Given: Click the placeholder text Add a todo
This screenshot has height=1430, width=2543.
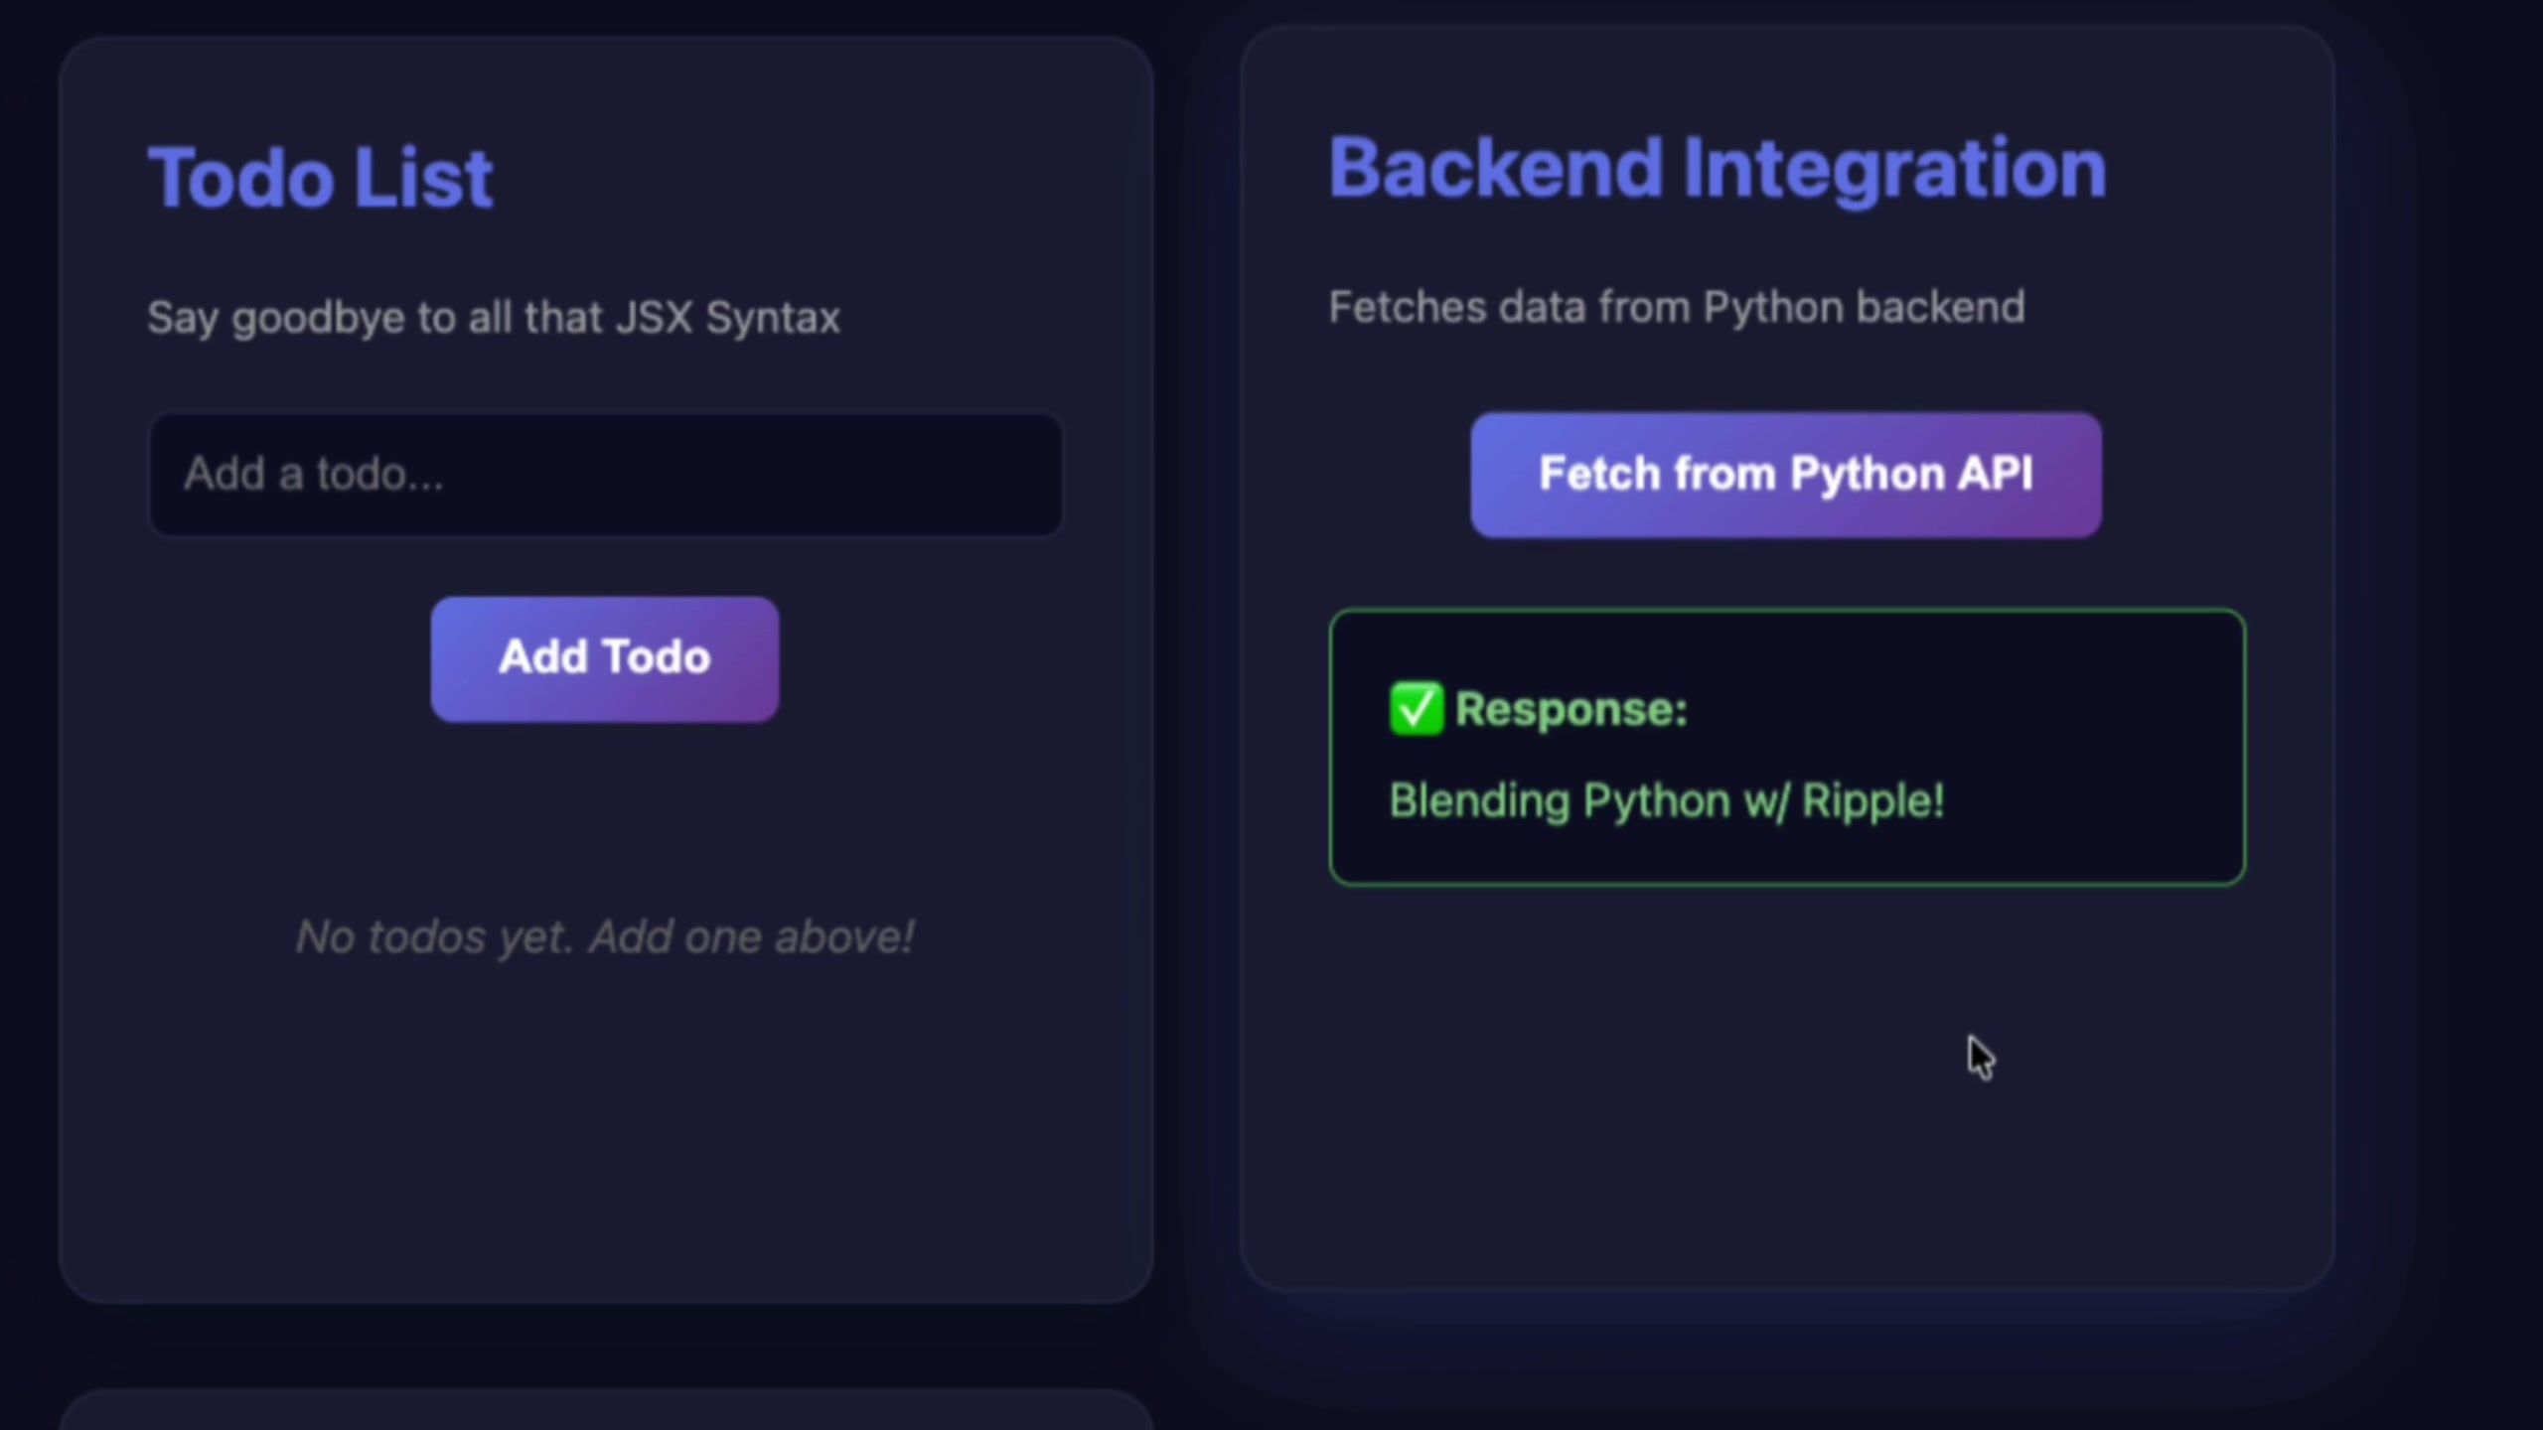Looking at the screenshot, I should [313, 475].
